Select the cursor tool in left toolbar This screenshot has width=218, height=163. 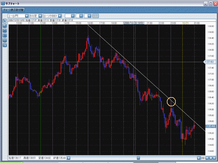click(x=5, y=21)
